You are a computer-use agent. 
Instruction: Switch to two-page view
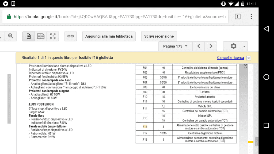(x=41, y=36)
